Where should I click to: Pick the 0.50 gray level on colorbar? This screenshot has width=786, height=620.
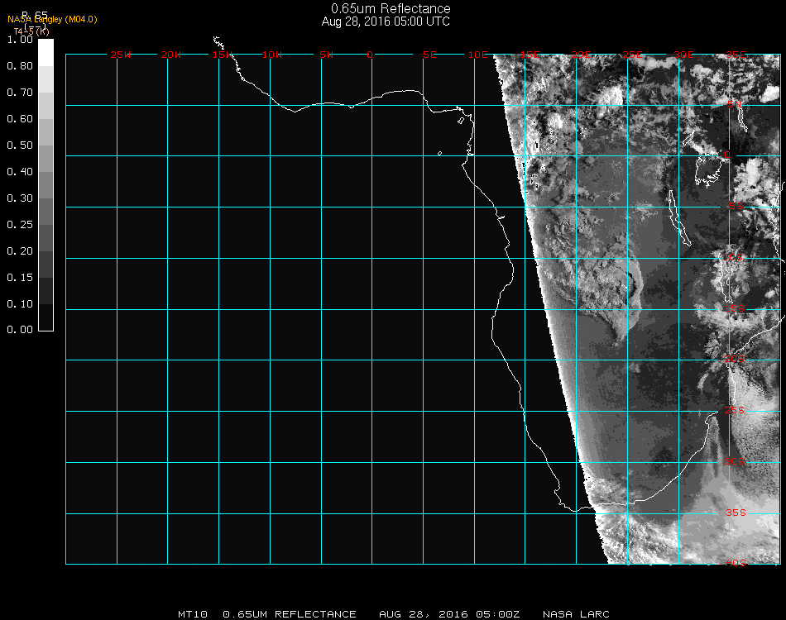coord(46,145)
